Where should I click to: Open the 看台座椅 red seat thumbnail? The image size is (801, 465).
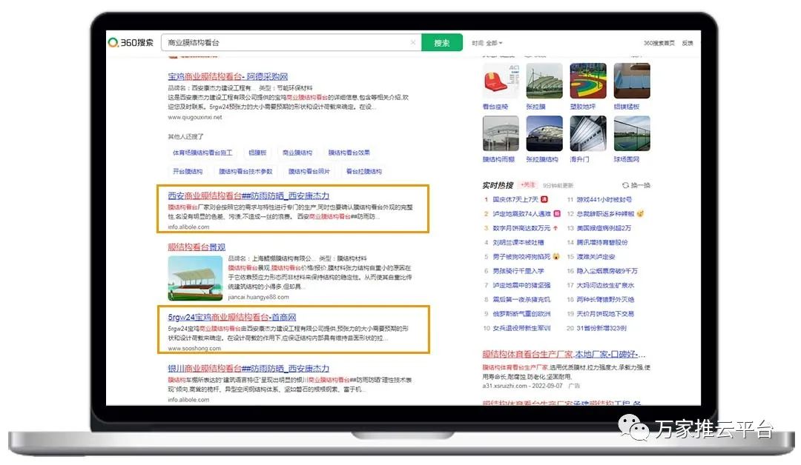click(501, 81)
